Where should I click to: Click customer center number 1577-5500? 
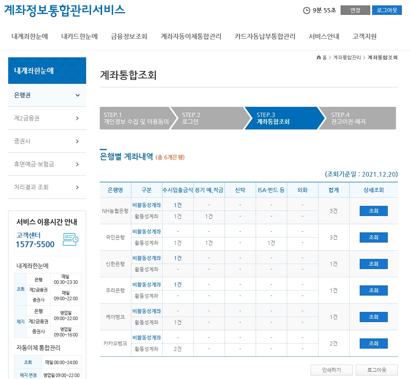click(x=35, y=244)
